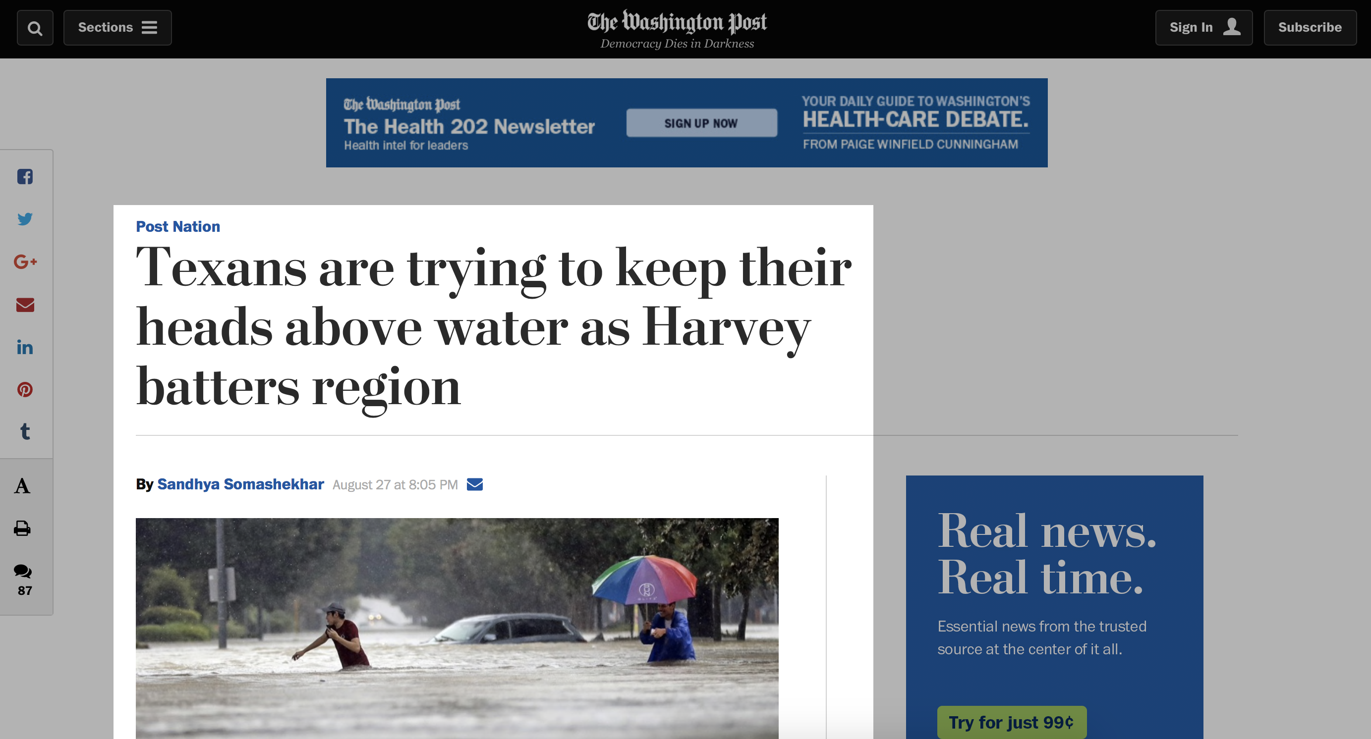
Task: Click the Sign In button
Action: point(1204,28)
